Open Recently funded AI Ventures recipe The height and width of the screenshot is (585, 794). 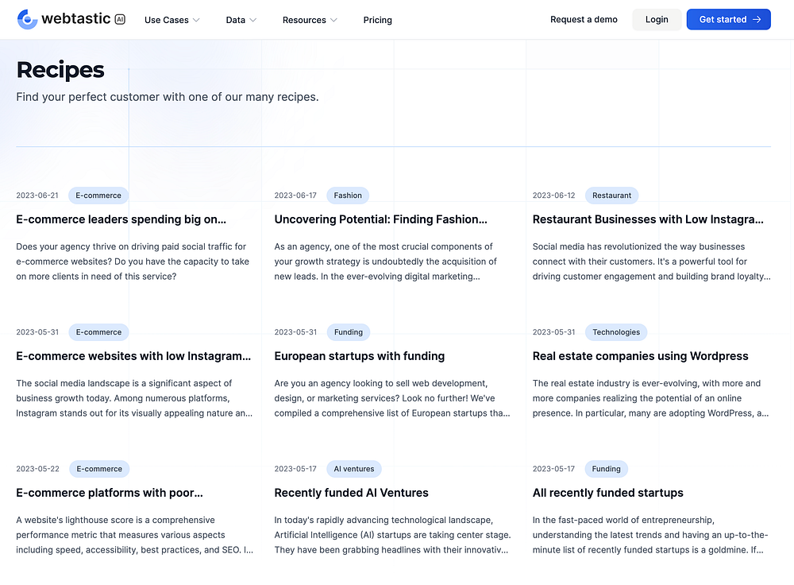coord(352,493)
